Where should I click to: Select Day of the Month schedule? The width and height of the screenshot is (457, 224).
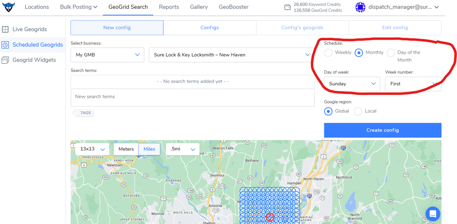pyautogui.click(x=391, y=53)
